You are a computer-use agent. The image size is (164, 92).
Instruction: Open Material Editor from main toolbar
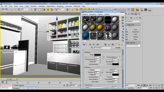[x=137, y=10]
